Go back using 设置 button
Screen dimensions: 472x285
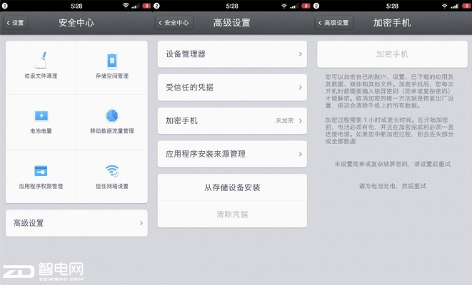[15, 23]
